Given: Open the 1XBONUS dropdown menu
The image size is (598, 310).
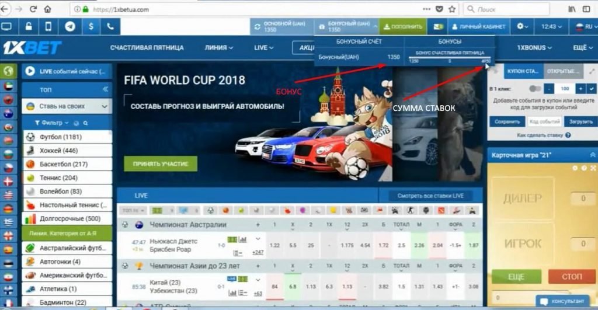Looking at the screenshot, I should point(534,48).
